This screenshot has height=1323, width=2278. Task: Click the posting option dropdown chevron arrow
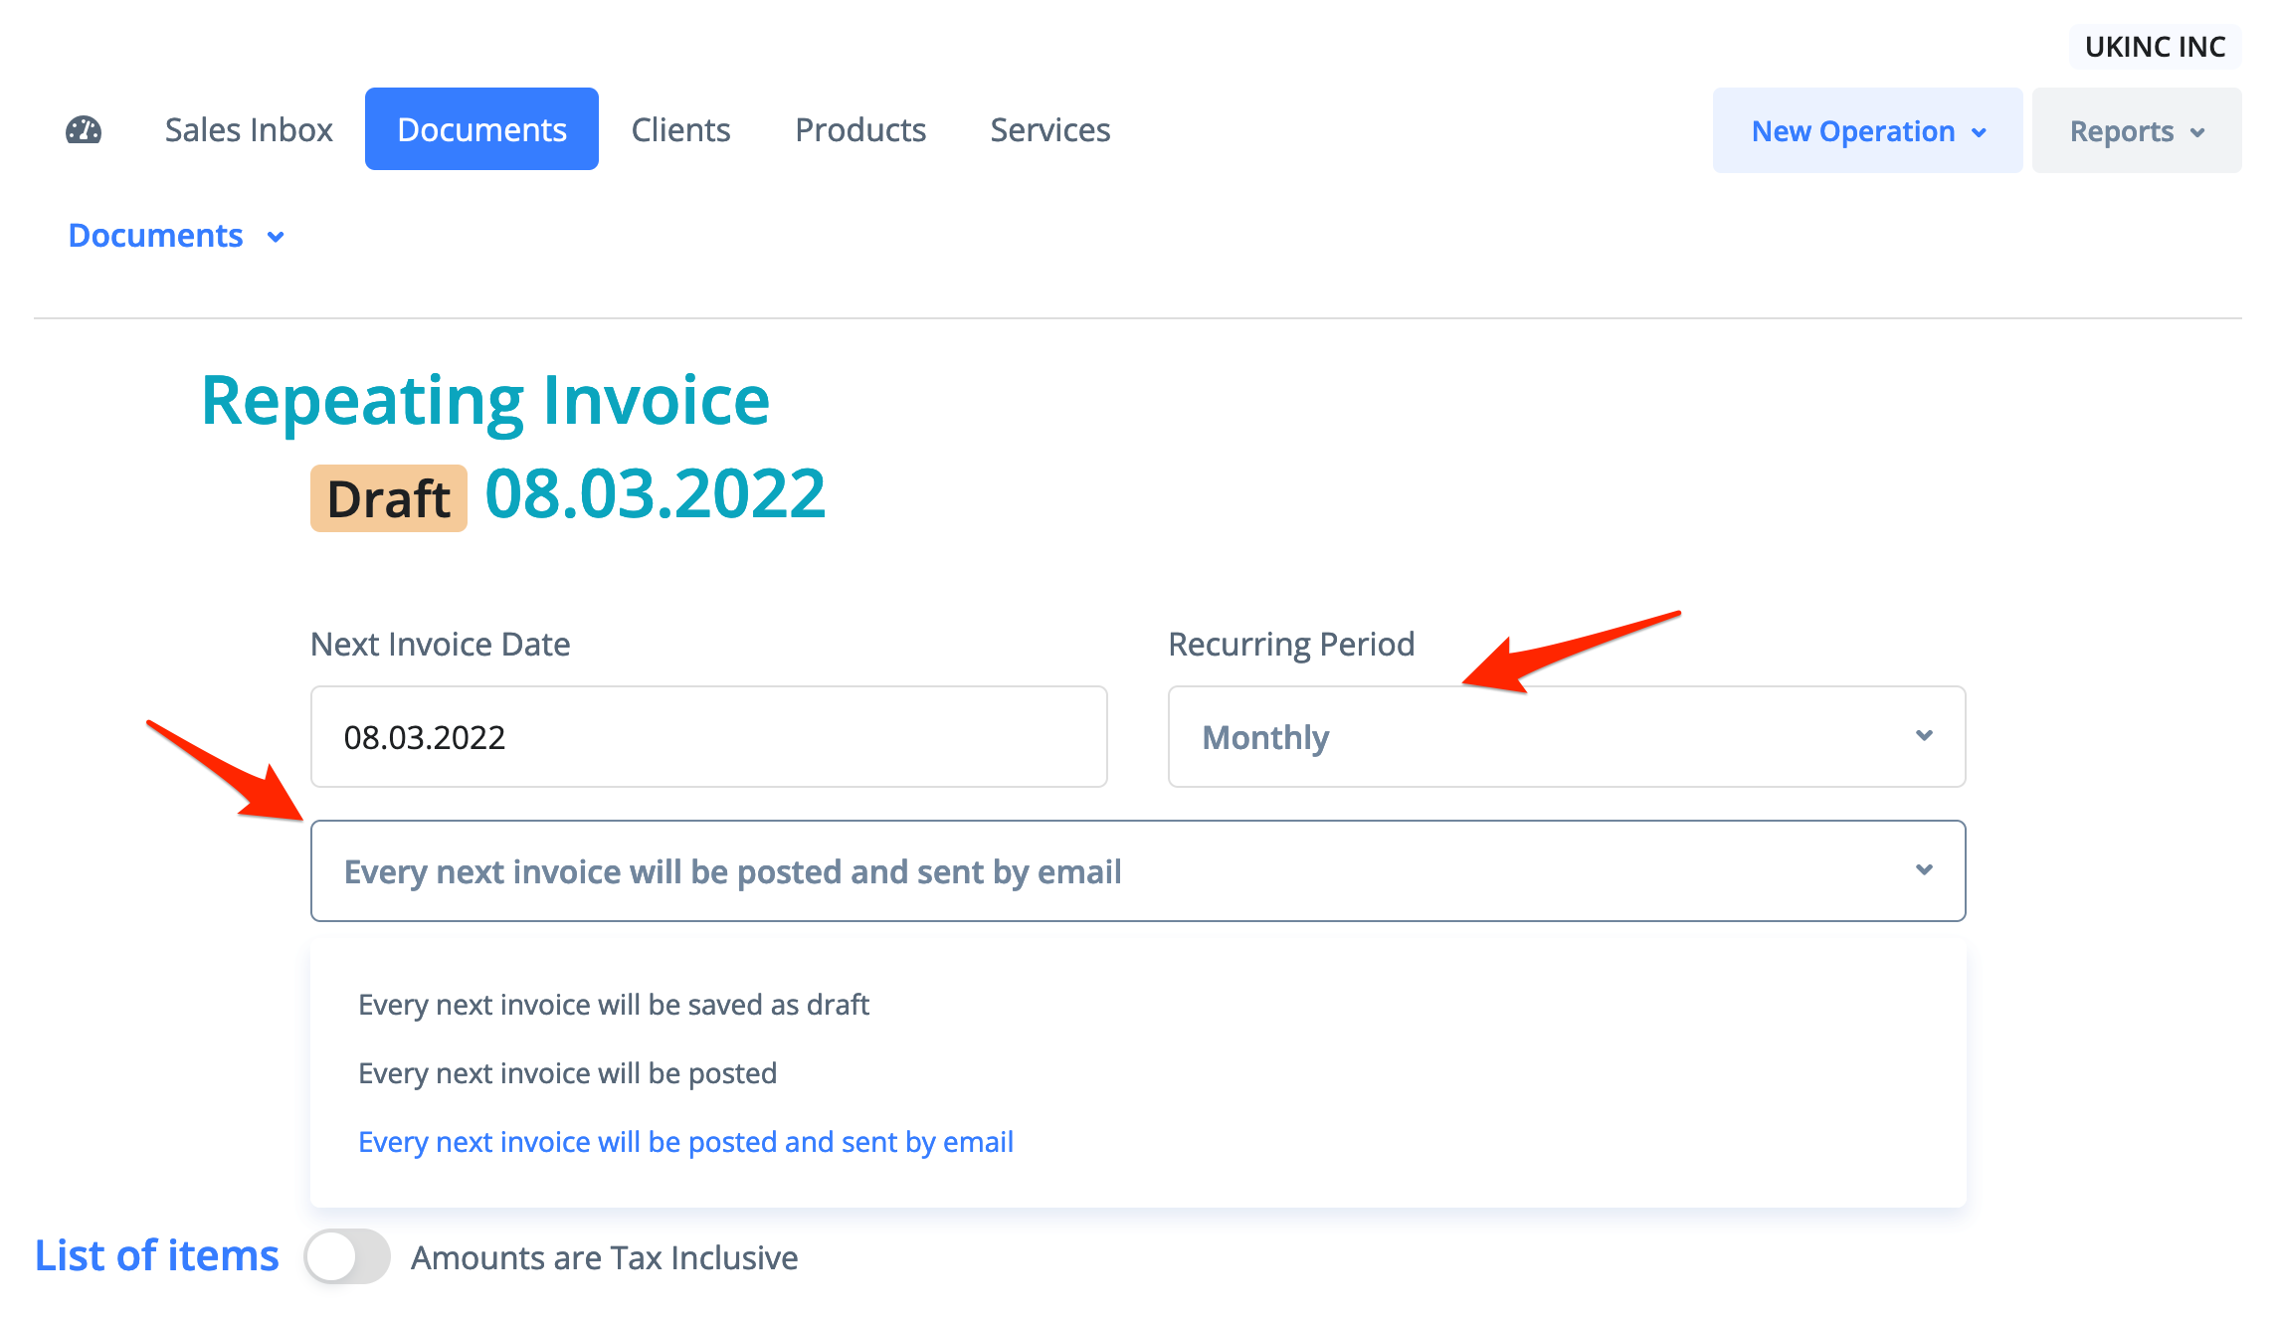click(1924, 870)
